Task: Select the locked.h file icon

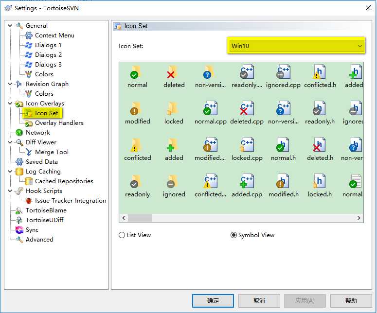Action: point(320,181)
